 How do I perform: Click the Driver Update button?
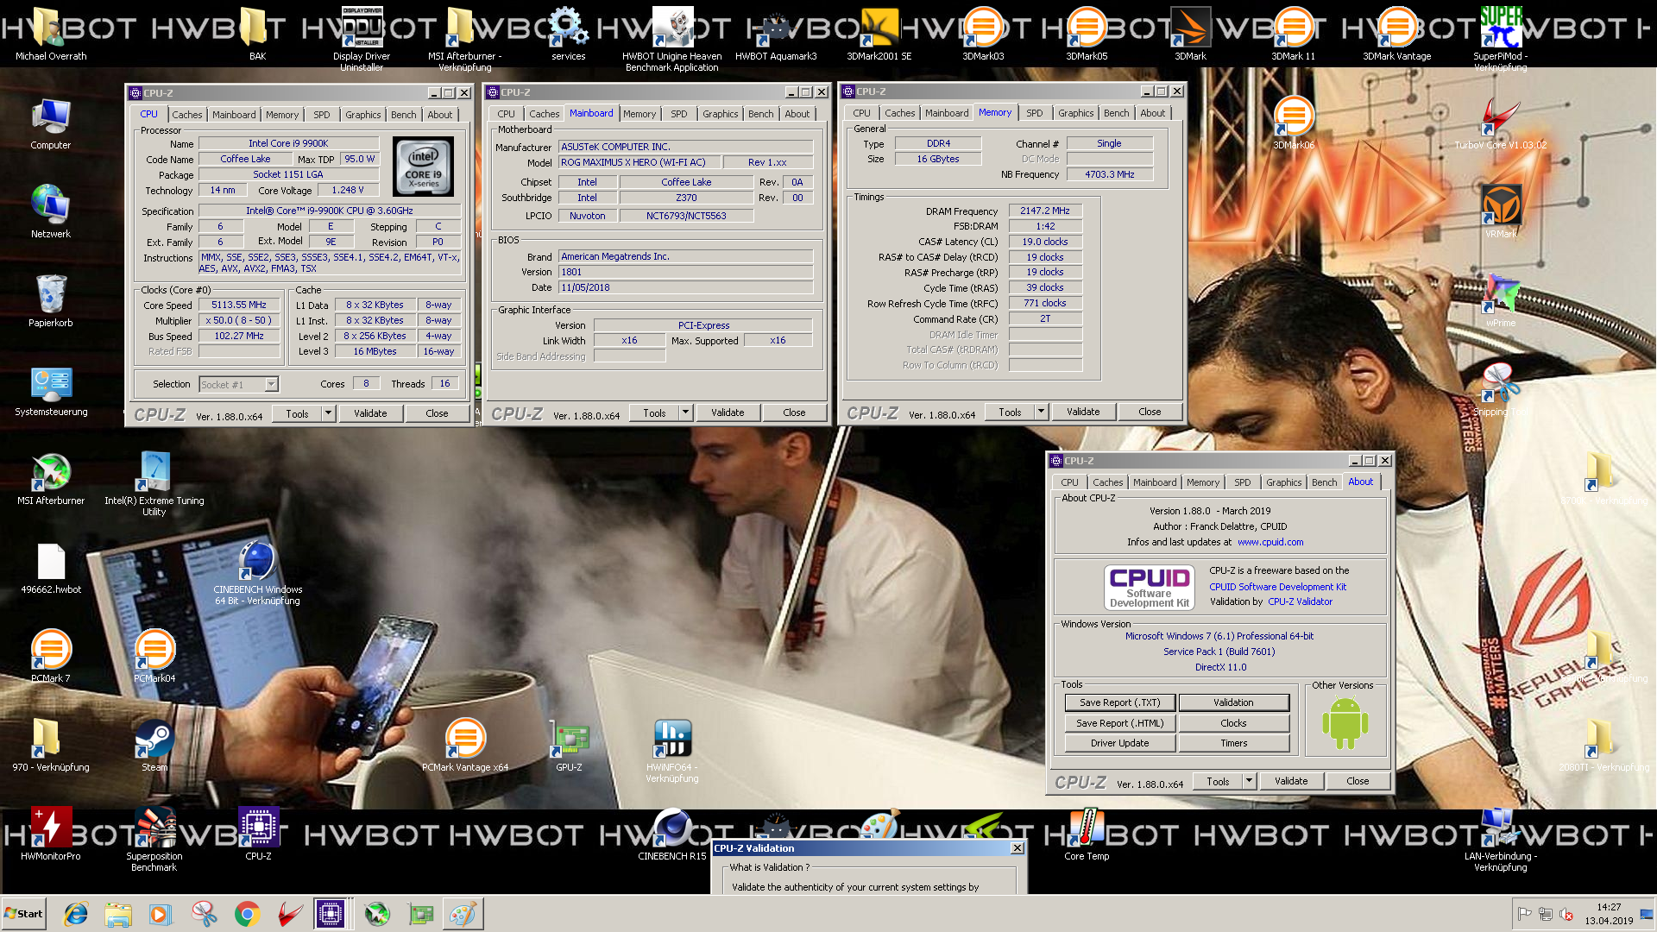click(1120, 743)
